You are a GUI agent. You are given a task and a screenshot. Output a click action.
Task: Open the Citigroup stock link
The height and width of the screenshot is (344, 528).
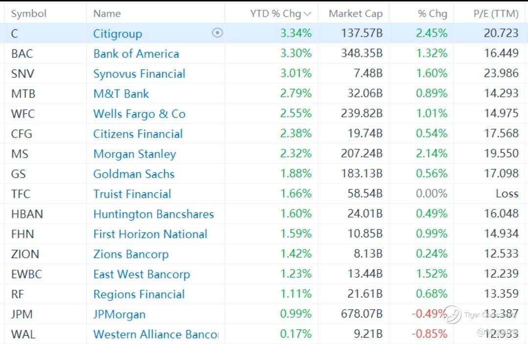(117, 34)
